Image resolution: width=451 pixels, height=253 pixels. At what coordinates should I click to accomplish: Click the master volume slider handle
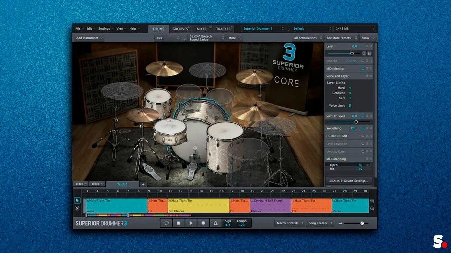(x=362, y=223)
